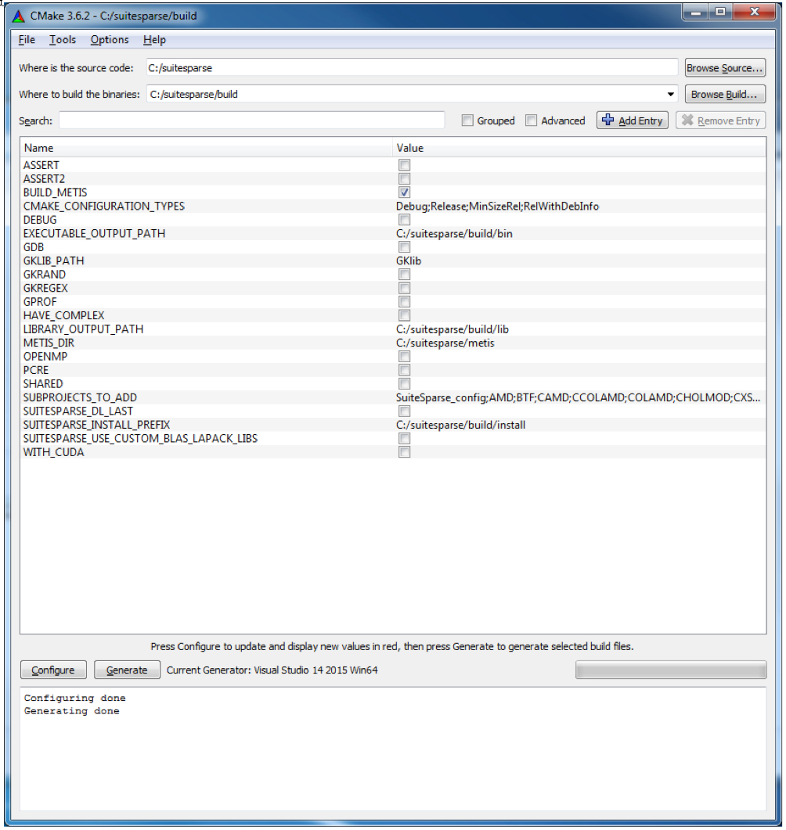Screen dimensions: 786x830
Task: Click the "Generating done" output line
Action: point(72,711)
